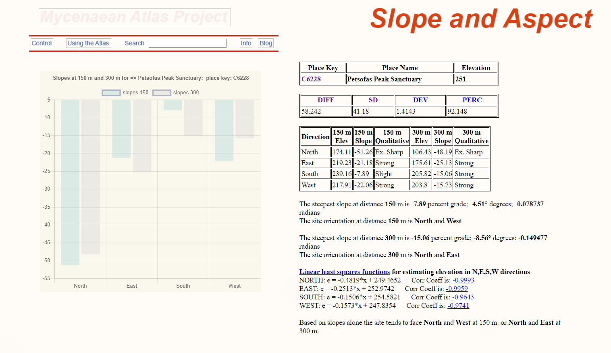
Task: Click North correlation coefficient -0.9993
Action: (x=463, y=280)
